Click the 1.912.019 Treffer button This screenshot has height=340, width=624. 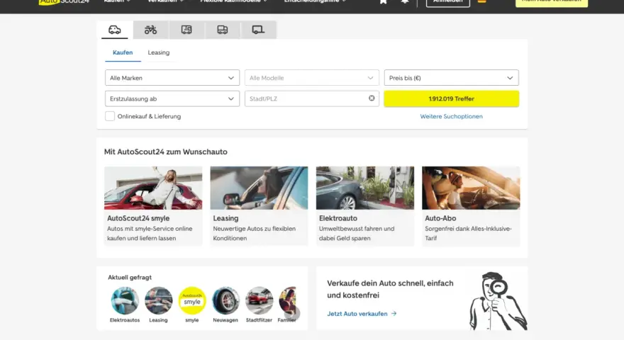pyautogui.click(x=451, y=98)
